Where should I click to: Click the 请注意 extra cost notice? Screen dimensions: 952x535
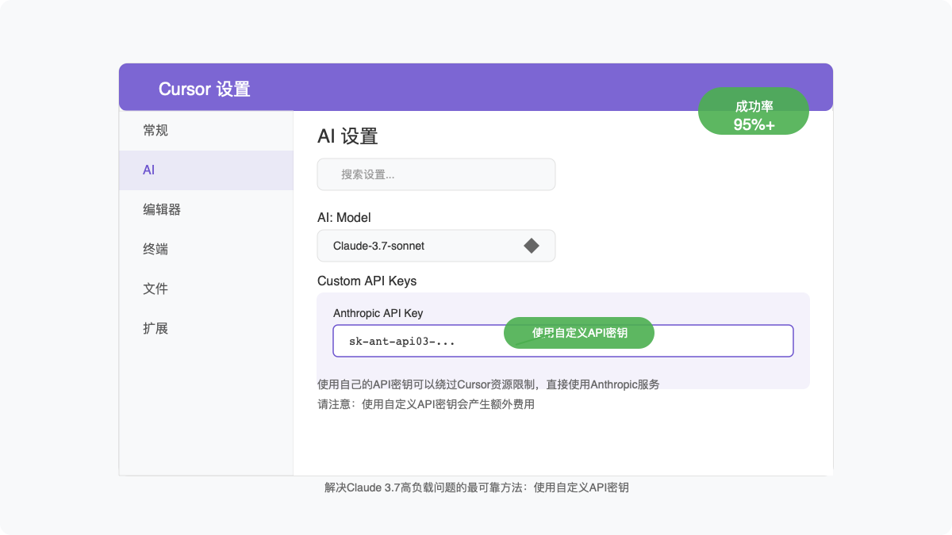[x=426, y=404]
